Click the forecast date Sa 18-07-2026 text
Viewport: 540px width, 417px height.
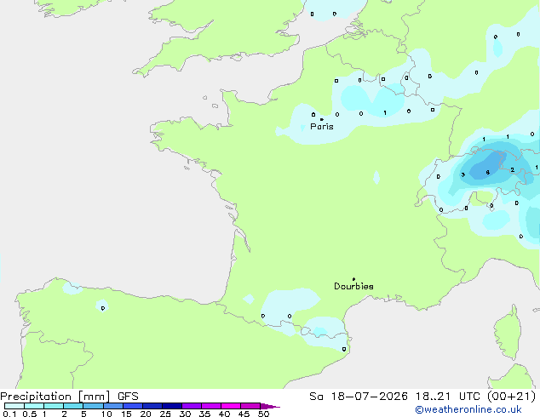[359, 397]
